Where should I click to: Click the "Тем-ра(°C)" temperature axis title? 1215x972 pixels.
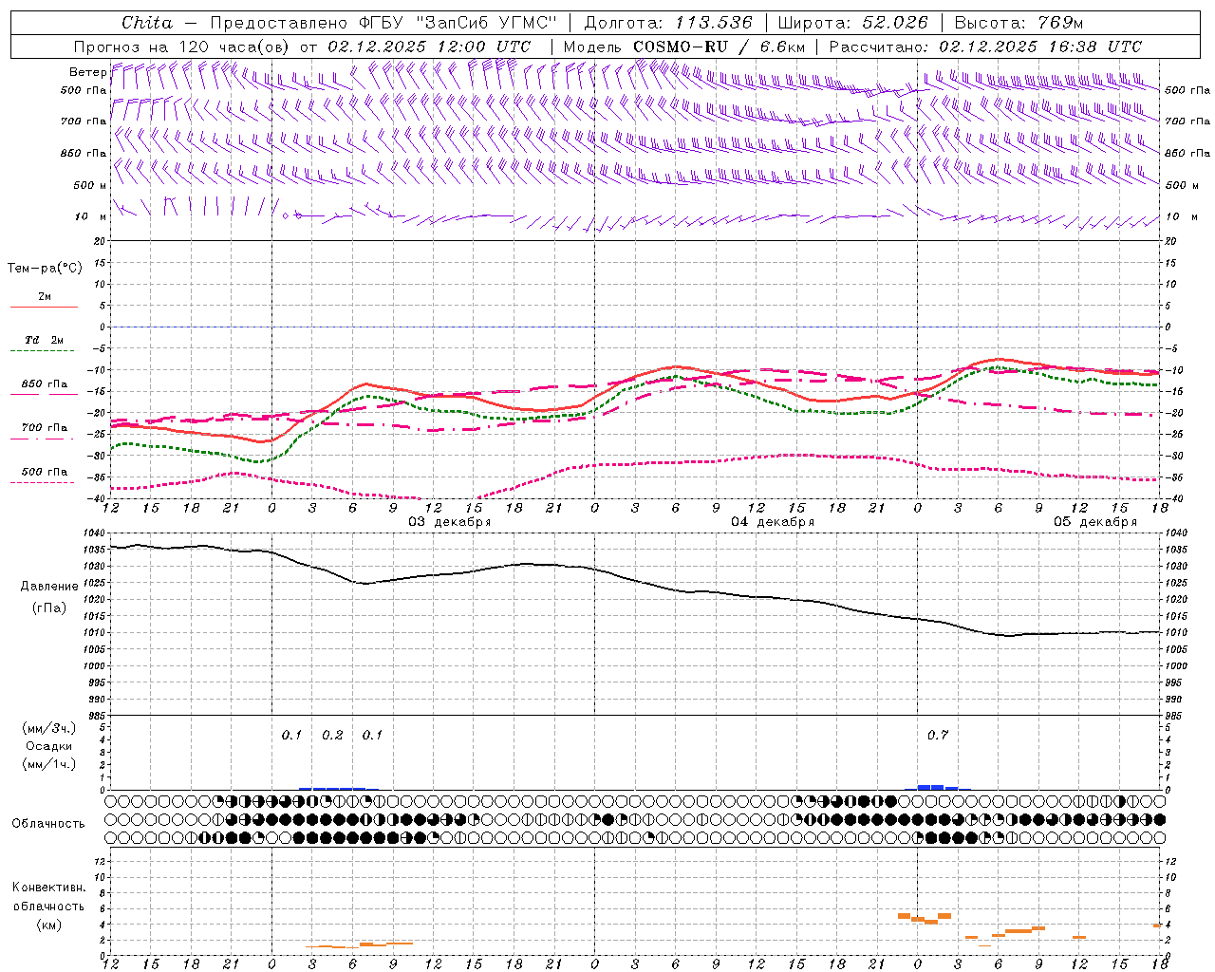click(45, 269)
